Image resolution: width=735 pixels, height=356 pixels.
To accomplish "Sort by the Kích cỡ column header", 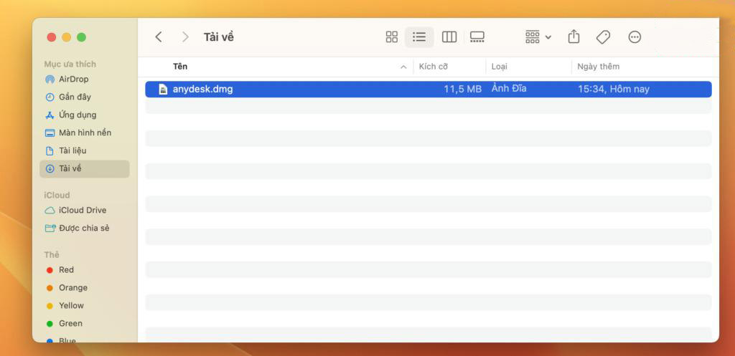I will click(x=433, y=67).
